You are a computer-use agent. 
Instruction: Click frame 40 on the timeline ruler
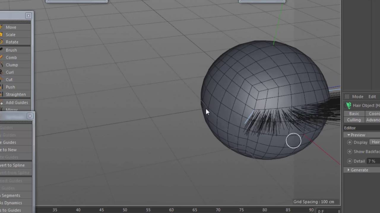click(x=78, y=210)
